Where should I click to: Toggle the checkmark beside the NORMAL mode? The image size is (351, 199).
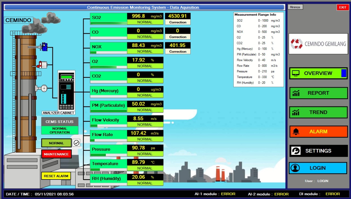pos(77,143)
